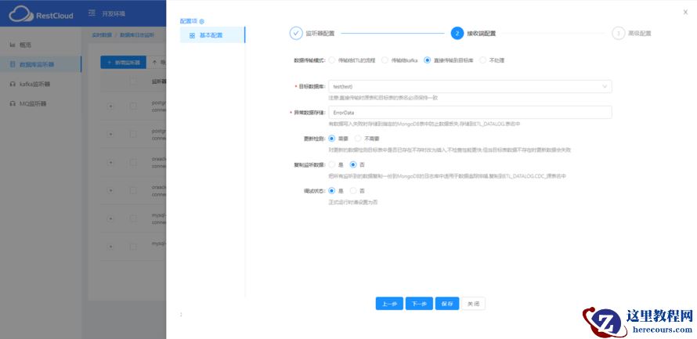Image resolution: width=697 pixels, height=339 pixels.
Task: Select the 基本配置 configuration tab
Action: [212, 35]
